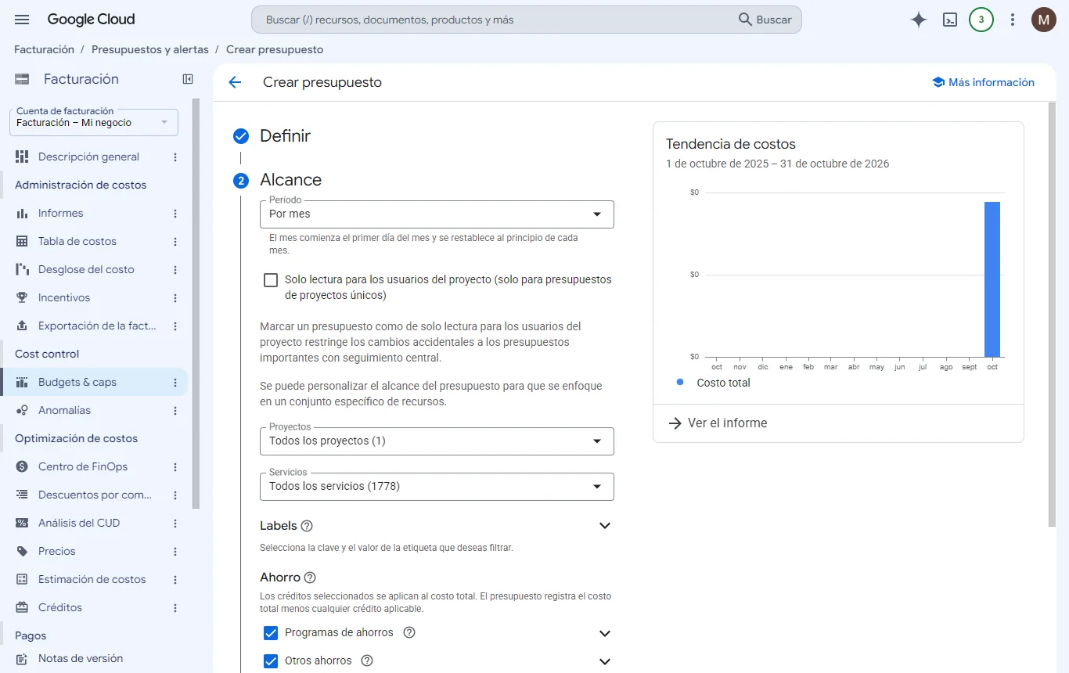Image resolution: width=1069 pixels, height=673 pixels.
Task: Open more options for Budgets & caps
Action: pos(175,382)
